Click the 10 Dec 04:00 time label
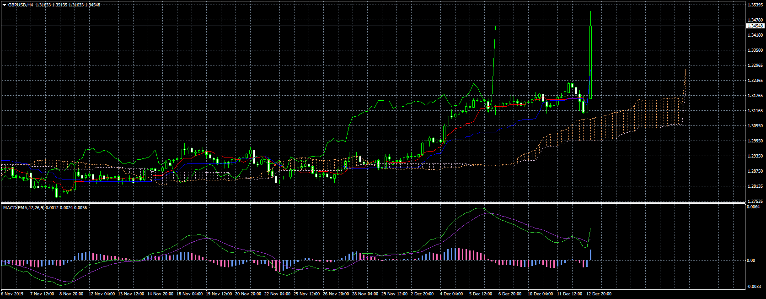The height and width of the screenshot is (299, 766). point(540,294)
